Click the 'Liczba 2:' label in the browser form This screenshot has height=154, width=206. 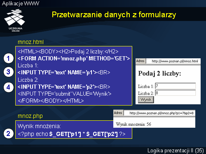point(146,93)
